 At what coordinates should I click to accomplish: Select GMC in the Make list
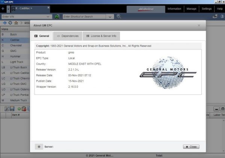pyautogui.click(x=15, y=51)
